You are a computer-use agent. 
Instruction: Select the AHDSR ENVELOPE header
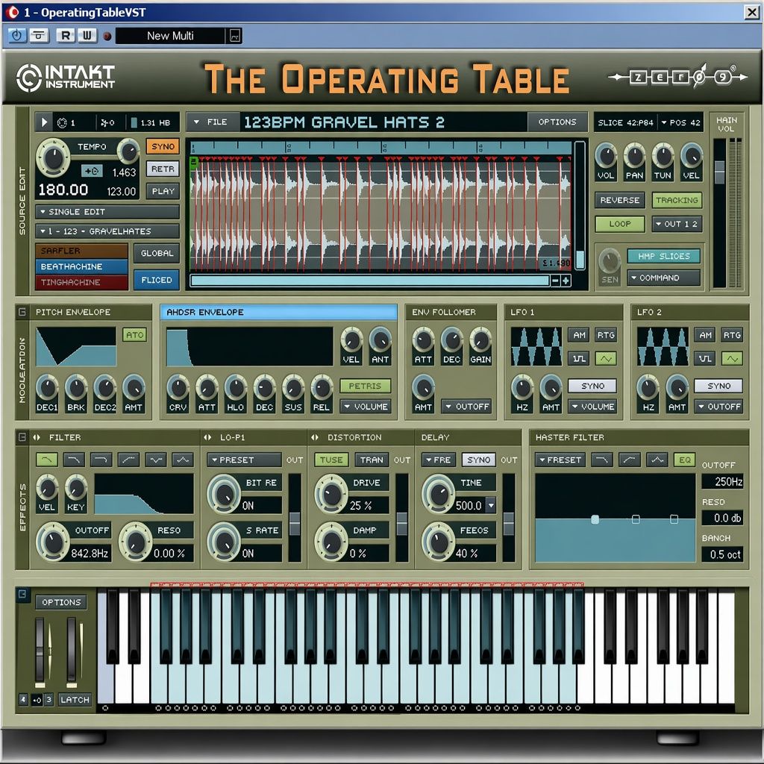click(x=279, y=312)
